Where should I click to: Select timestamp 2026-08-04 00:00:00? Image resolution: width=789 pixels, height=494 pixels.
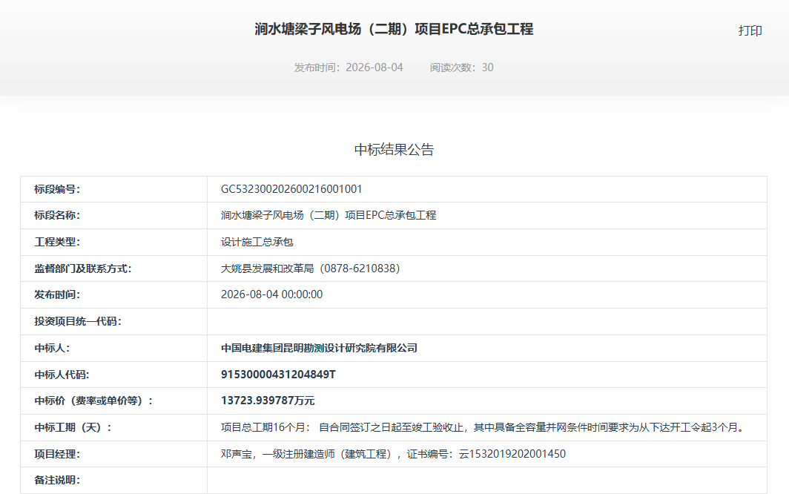271,294
